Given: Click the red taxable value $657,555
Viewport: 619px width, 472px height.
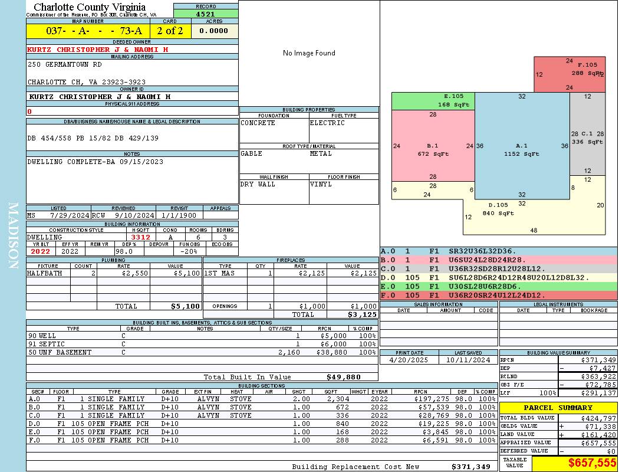Looking at the screenshot, I should [574, 463].
